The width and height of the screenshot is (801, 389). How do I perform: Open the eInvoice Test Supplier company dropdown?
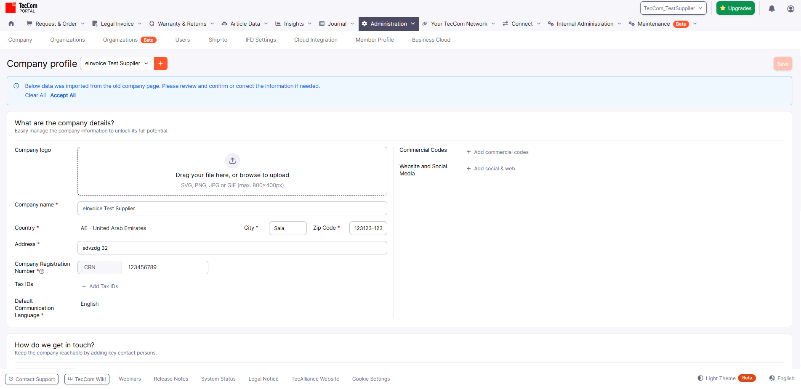[117, 64]
